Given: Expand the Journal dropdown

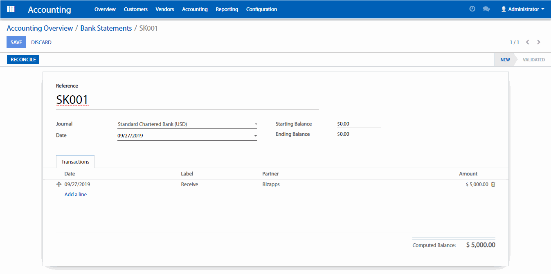Looking at the screenshot, I should click(x=256, y=124).
